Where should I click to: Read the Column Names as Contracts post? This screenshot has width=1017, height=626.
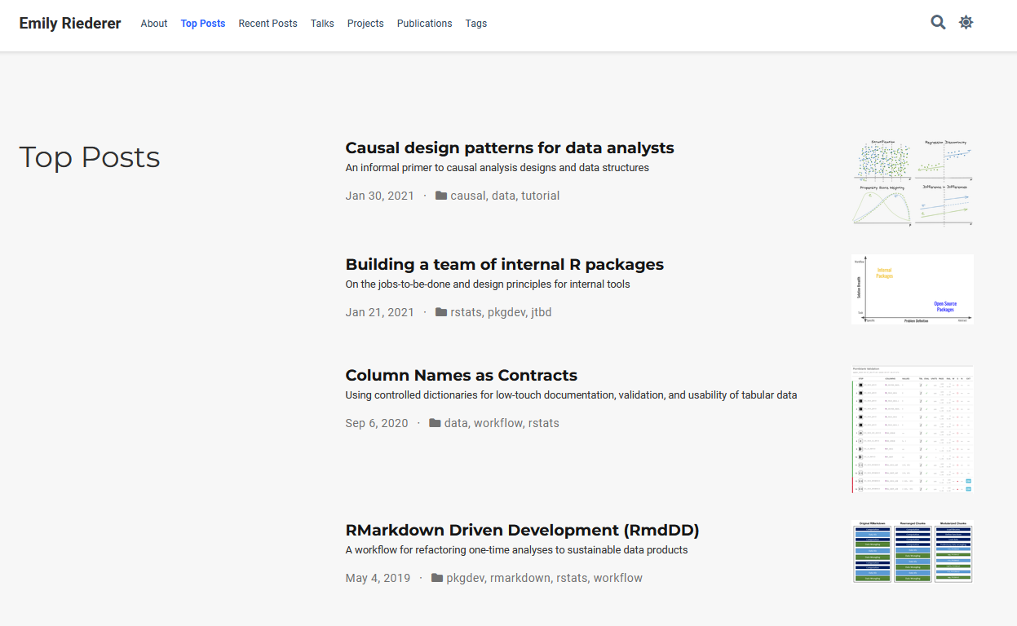461,376
